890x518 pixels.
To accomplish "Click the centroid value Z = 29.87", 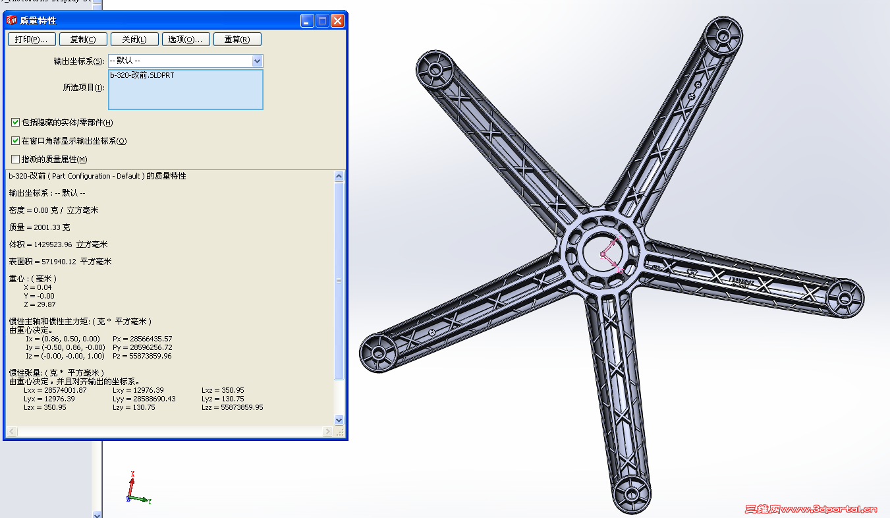I will 40,304.
